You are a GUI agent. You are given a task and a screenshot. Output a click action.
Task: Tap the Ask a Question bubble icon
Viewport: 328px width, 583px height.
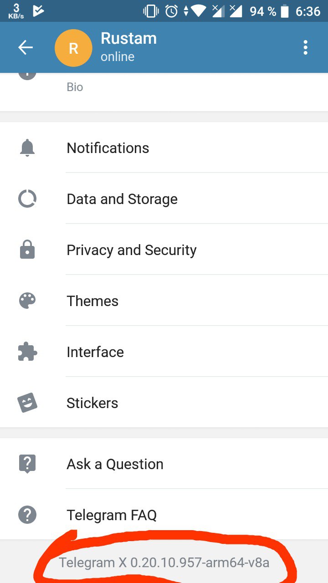tap(27, 464)
